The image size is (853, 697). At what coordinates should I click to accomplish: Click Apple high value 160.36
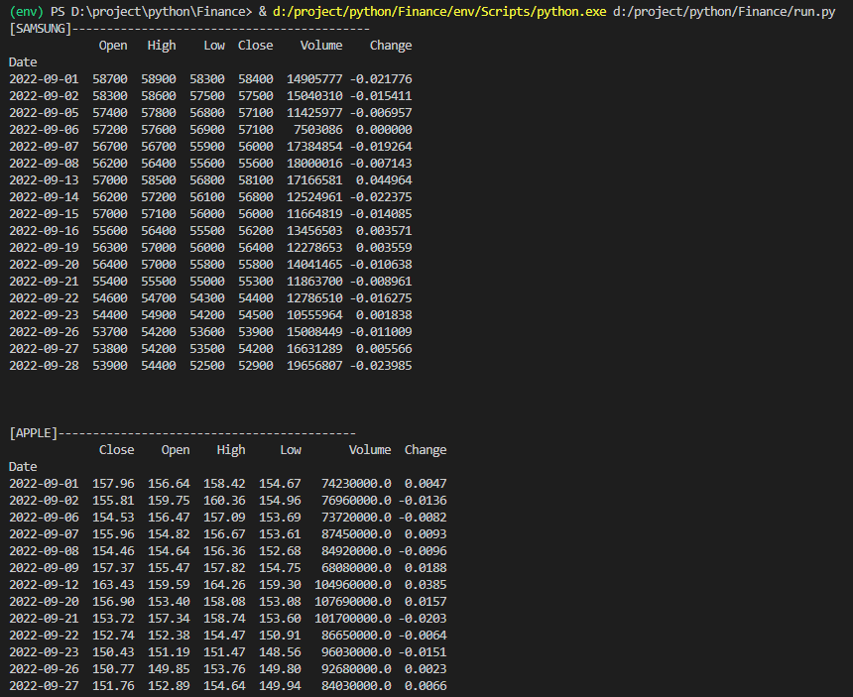[x=224, y=500]
